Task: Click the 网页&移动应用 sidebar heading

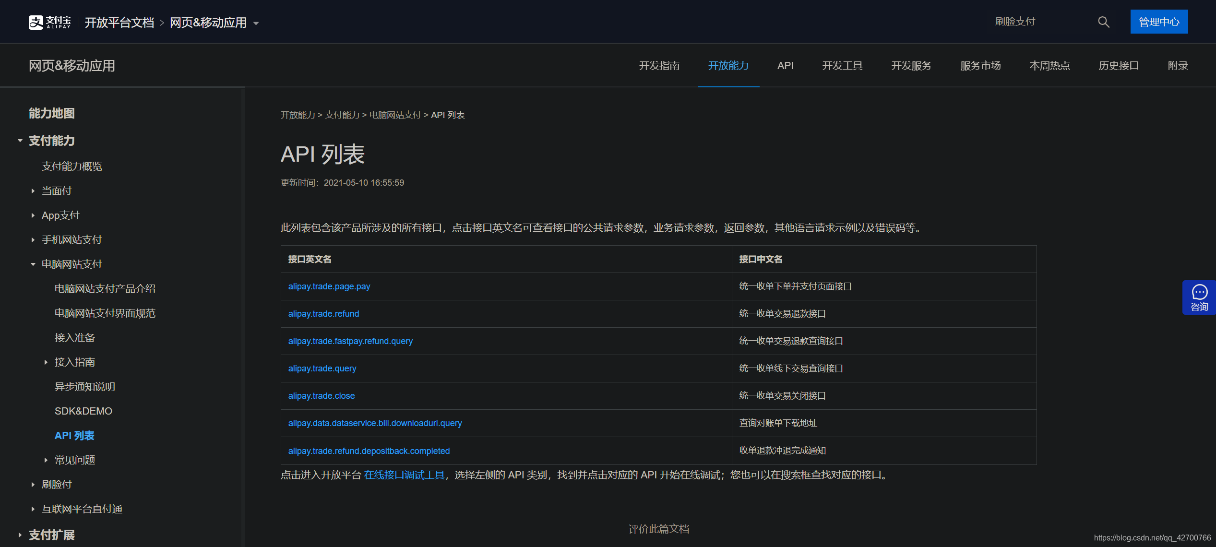Action: (x=72, y=66)
